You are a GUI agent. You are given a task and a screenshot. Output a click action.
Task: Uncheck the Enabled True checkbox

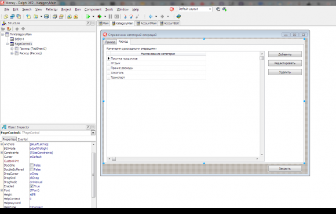pyautogui.click(x=32, y=186)
